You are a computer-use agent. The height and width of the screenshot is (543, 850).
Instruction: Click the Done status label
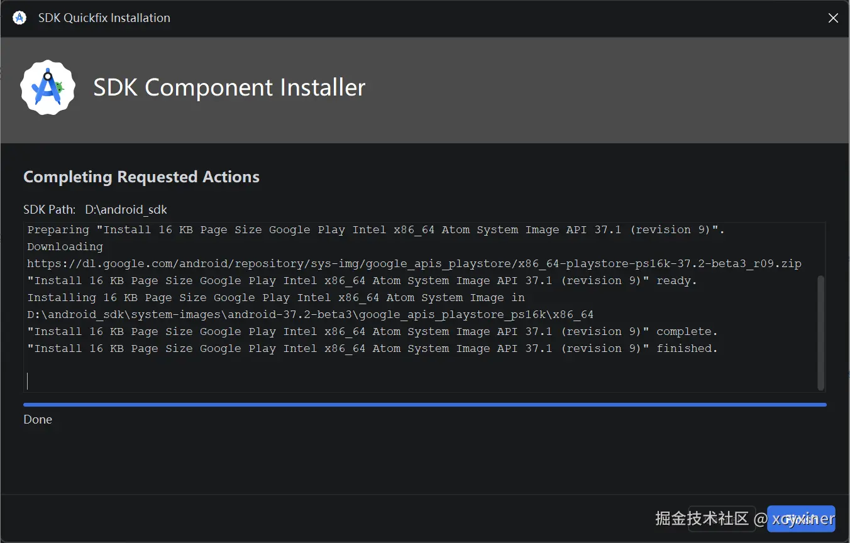tap(38, 419)
